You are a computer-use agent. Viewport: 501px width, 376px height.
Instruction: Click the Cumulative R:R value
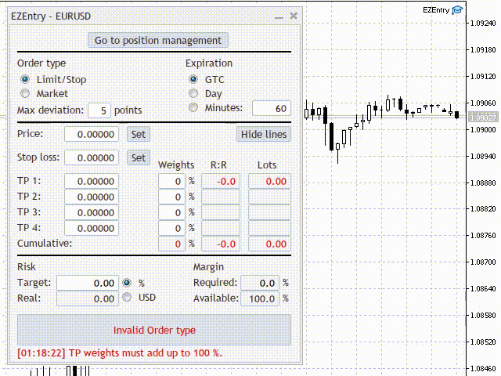[x=221, y=244]
